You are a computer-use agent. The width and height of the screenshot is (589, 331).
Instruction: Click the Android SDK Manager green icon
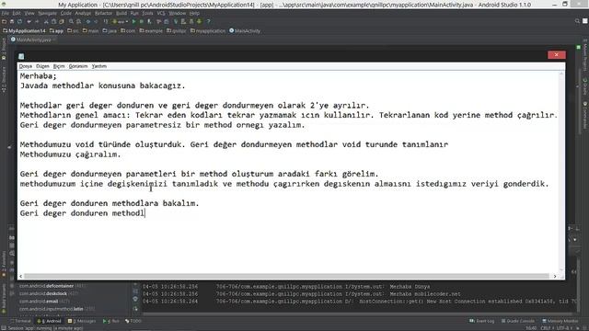point(199,22)
